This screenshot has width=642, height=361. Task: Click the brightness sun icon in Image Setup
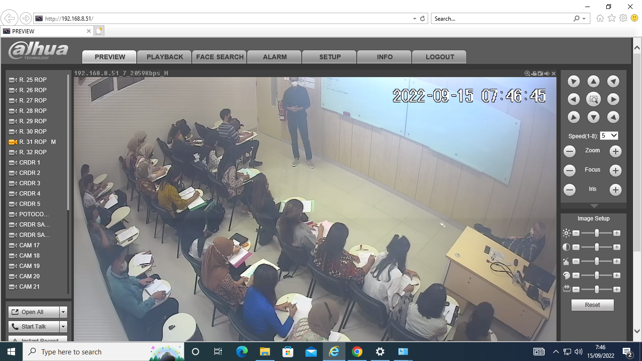coord(566,233)
